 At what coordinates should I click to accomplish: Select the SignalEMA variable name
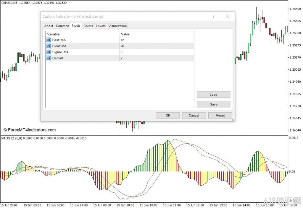60,52
